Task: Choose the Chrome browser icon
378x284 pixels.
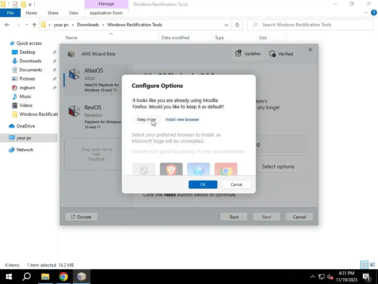Action: coord(226,169)
